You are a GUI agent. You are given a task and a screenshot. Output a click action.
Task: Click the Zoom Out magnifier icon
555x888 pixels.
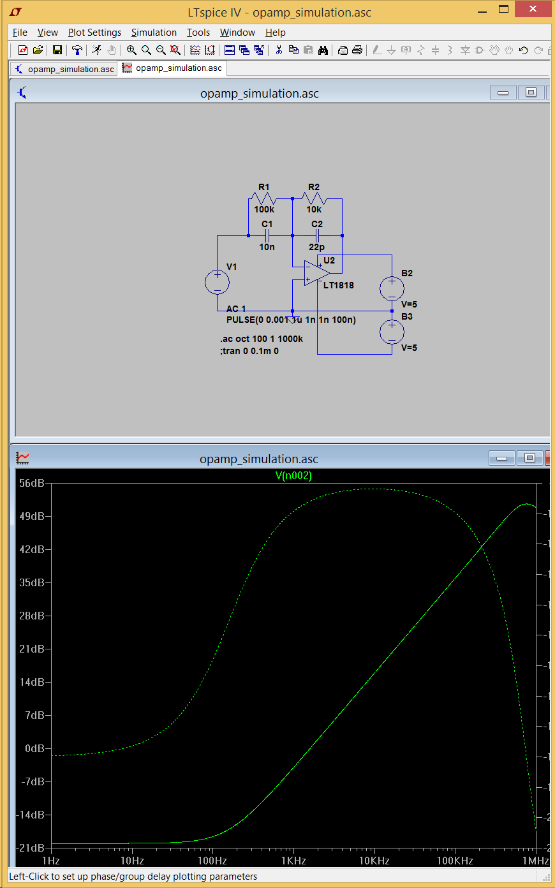(161, 50)
